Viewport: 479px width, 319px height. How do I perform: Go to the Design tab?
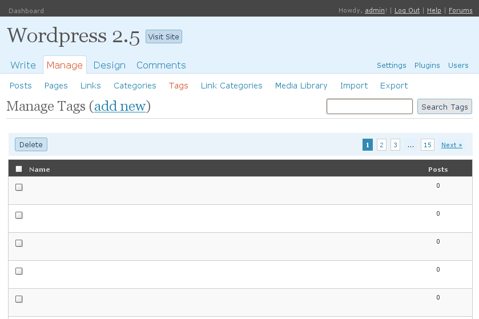[x=110, y=65]
